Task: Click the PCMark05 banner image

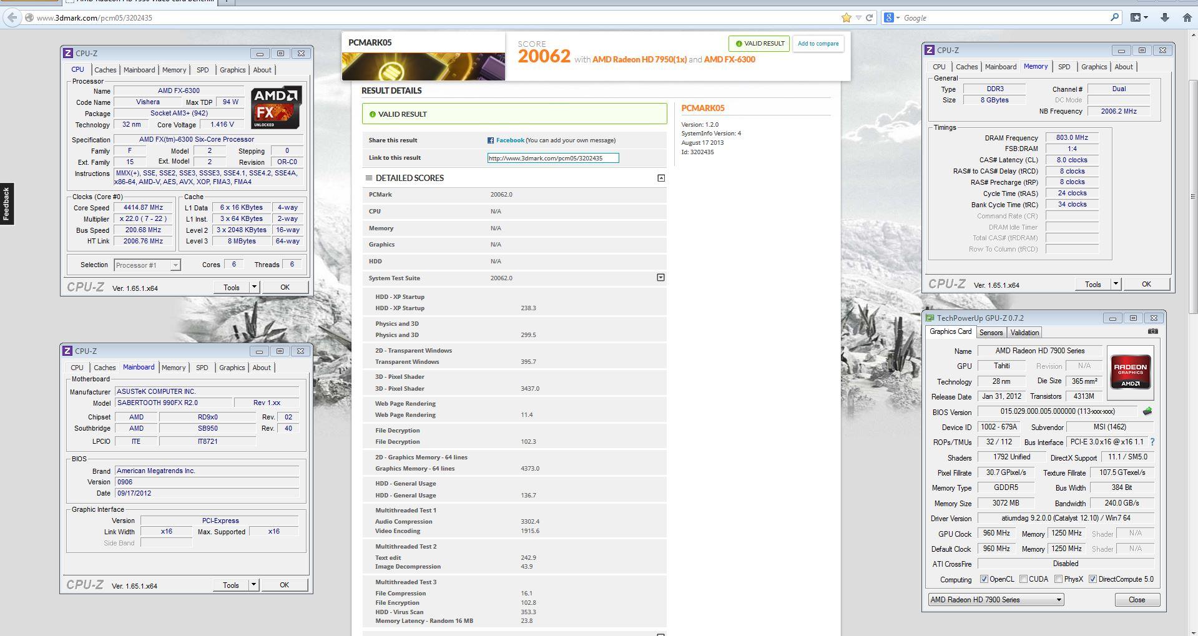Action: coord(423,66)
